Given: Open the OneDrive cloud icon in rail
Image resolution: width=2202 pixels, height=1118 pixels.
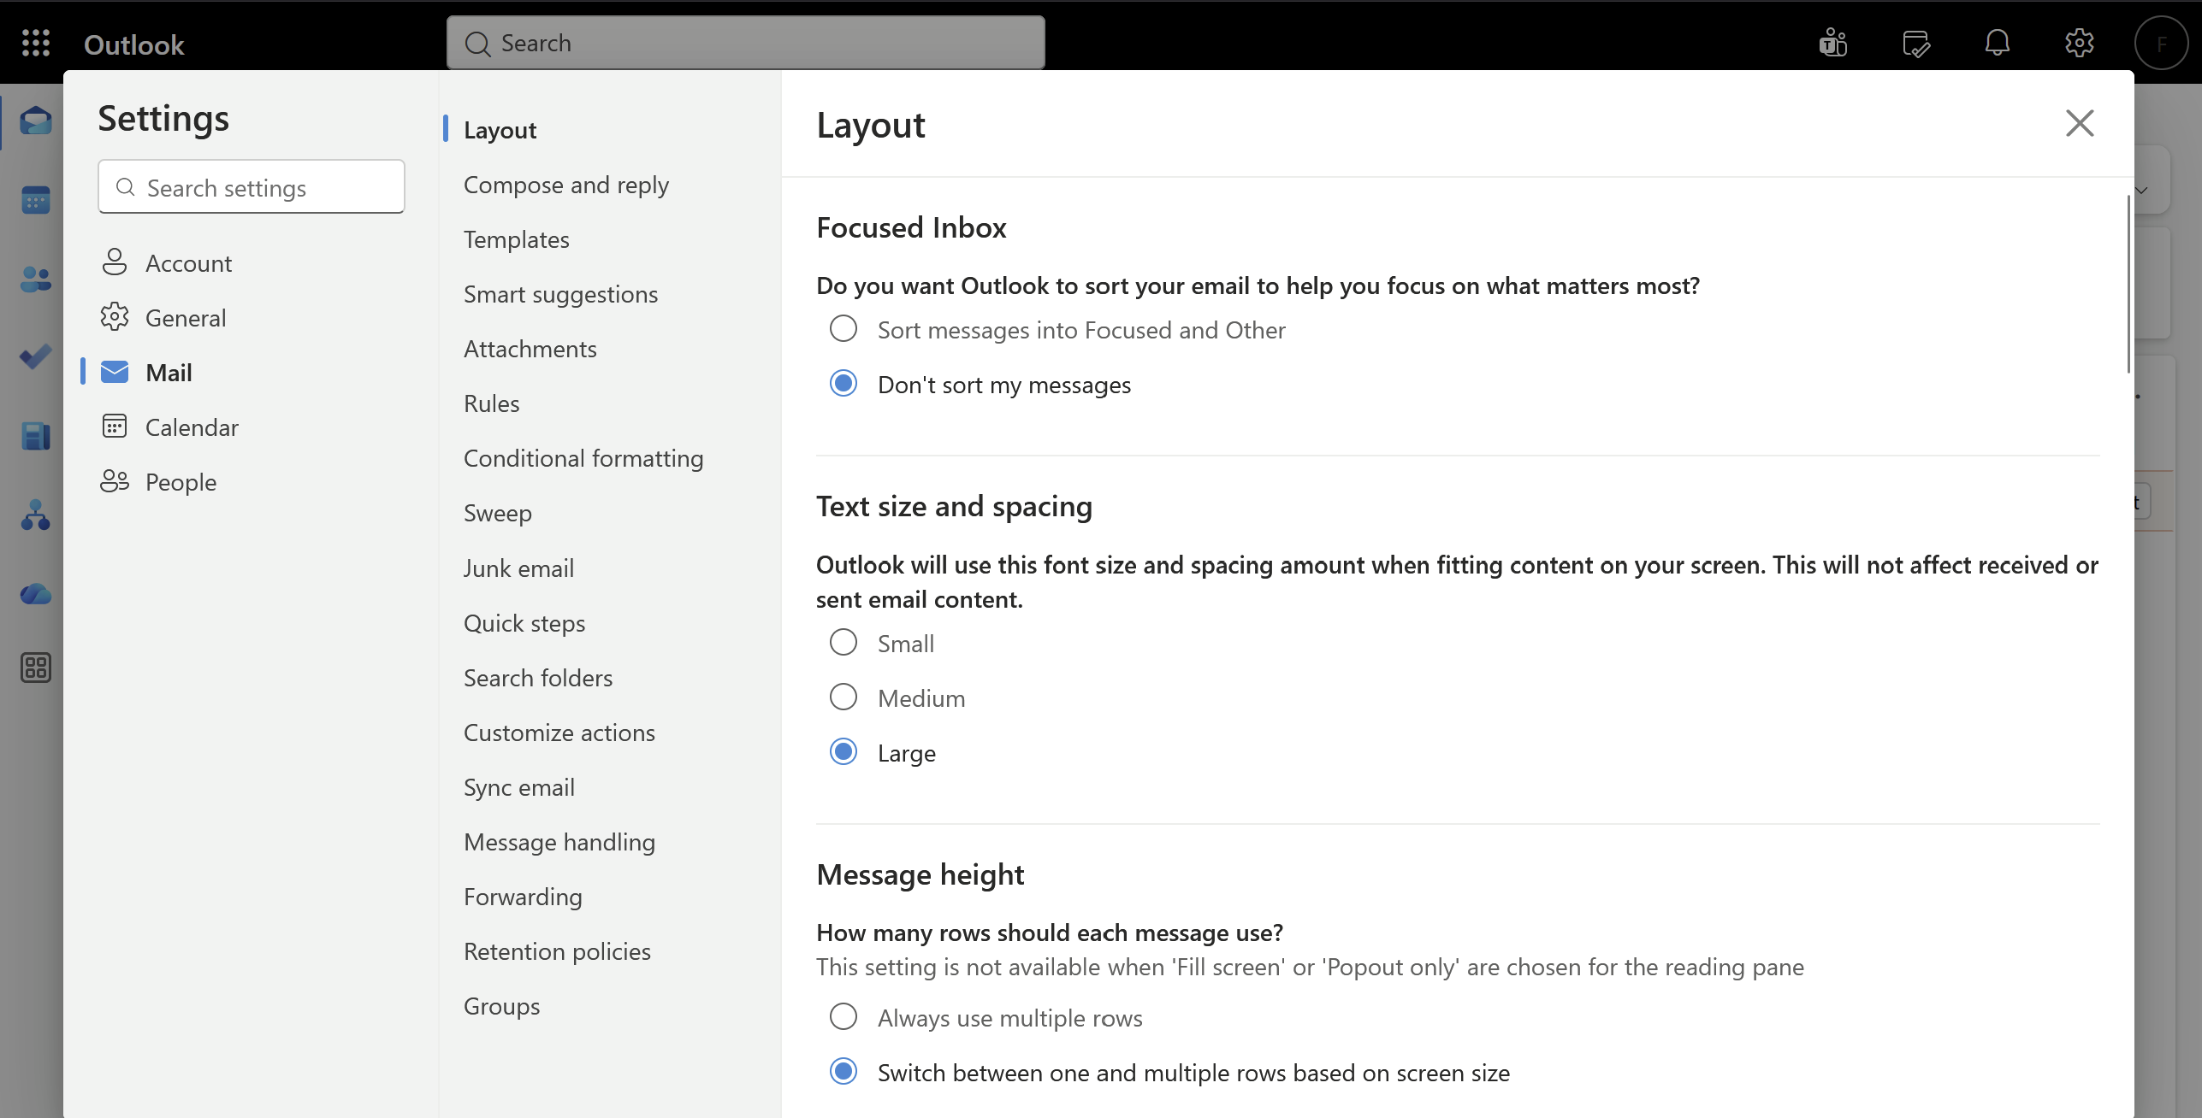Looking at the screenshot, I should (35, 593).
